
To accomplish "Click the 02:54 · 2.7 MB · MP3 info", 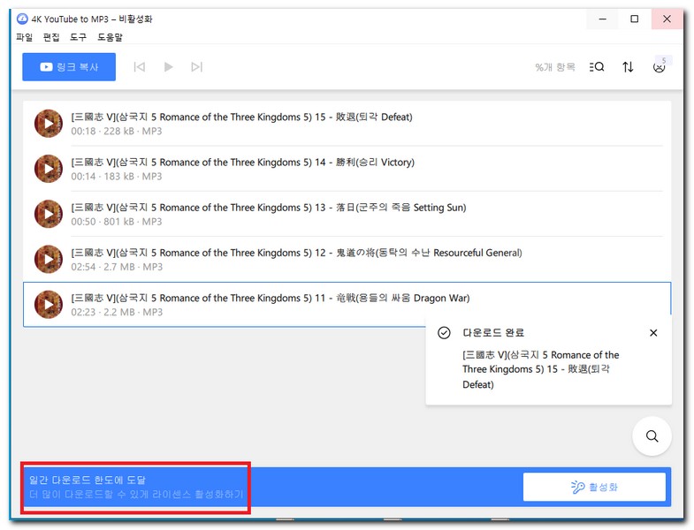I will (x=117, y=267).
